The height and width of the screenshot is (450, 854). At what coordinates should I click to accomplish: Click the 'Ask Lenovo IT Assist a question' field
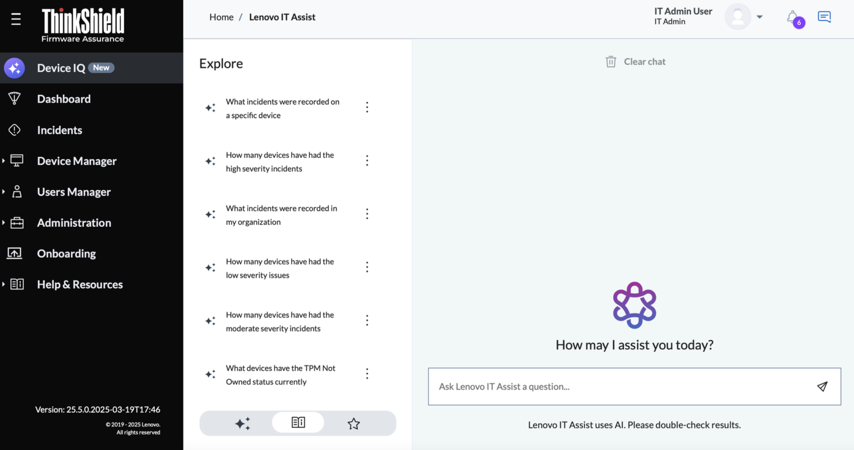(634, 387)
